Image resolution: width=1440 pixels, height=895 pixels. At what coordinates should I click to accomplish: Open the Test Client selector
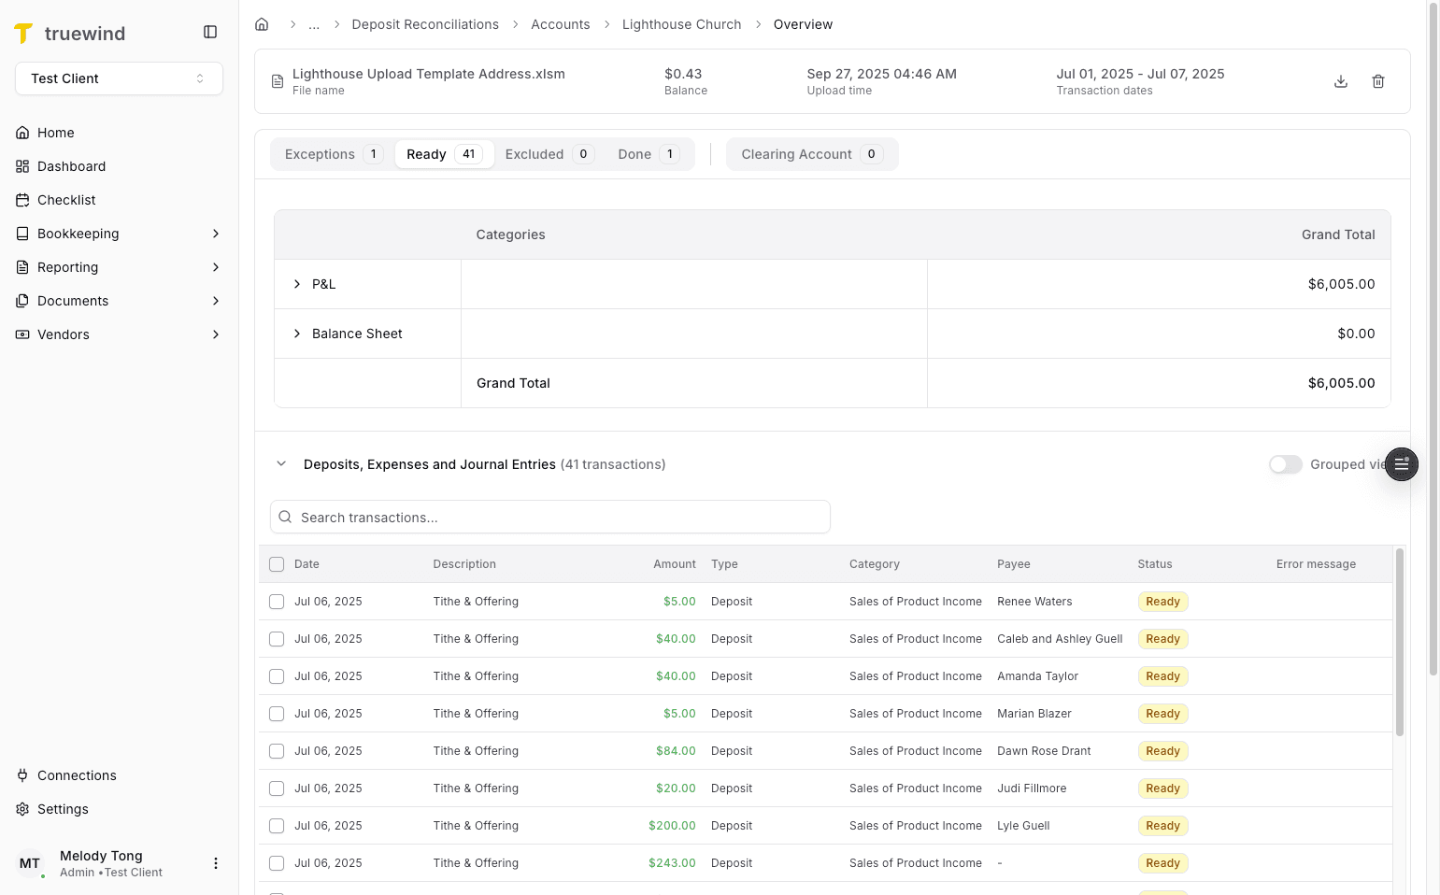pyautogui.click(x=119, y=78)
